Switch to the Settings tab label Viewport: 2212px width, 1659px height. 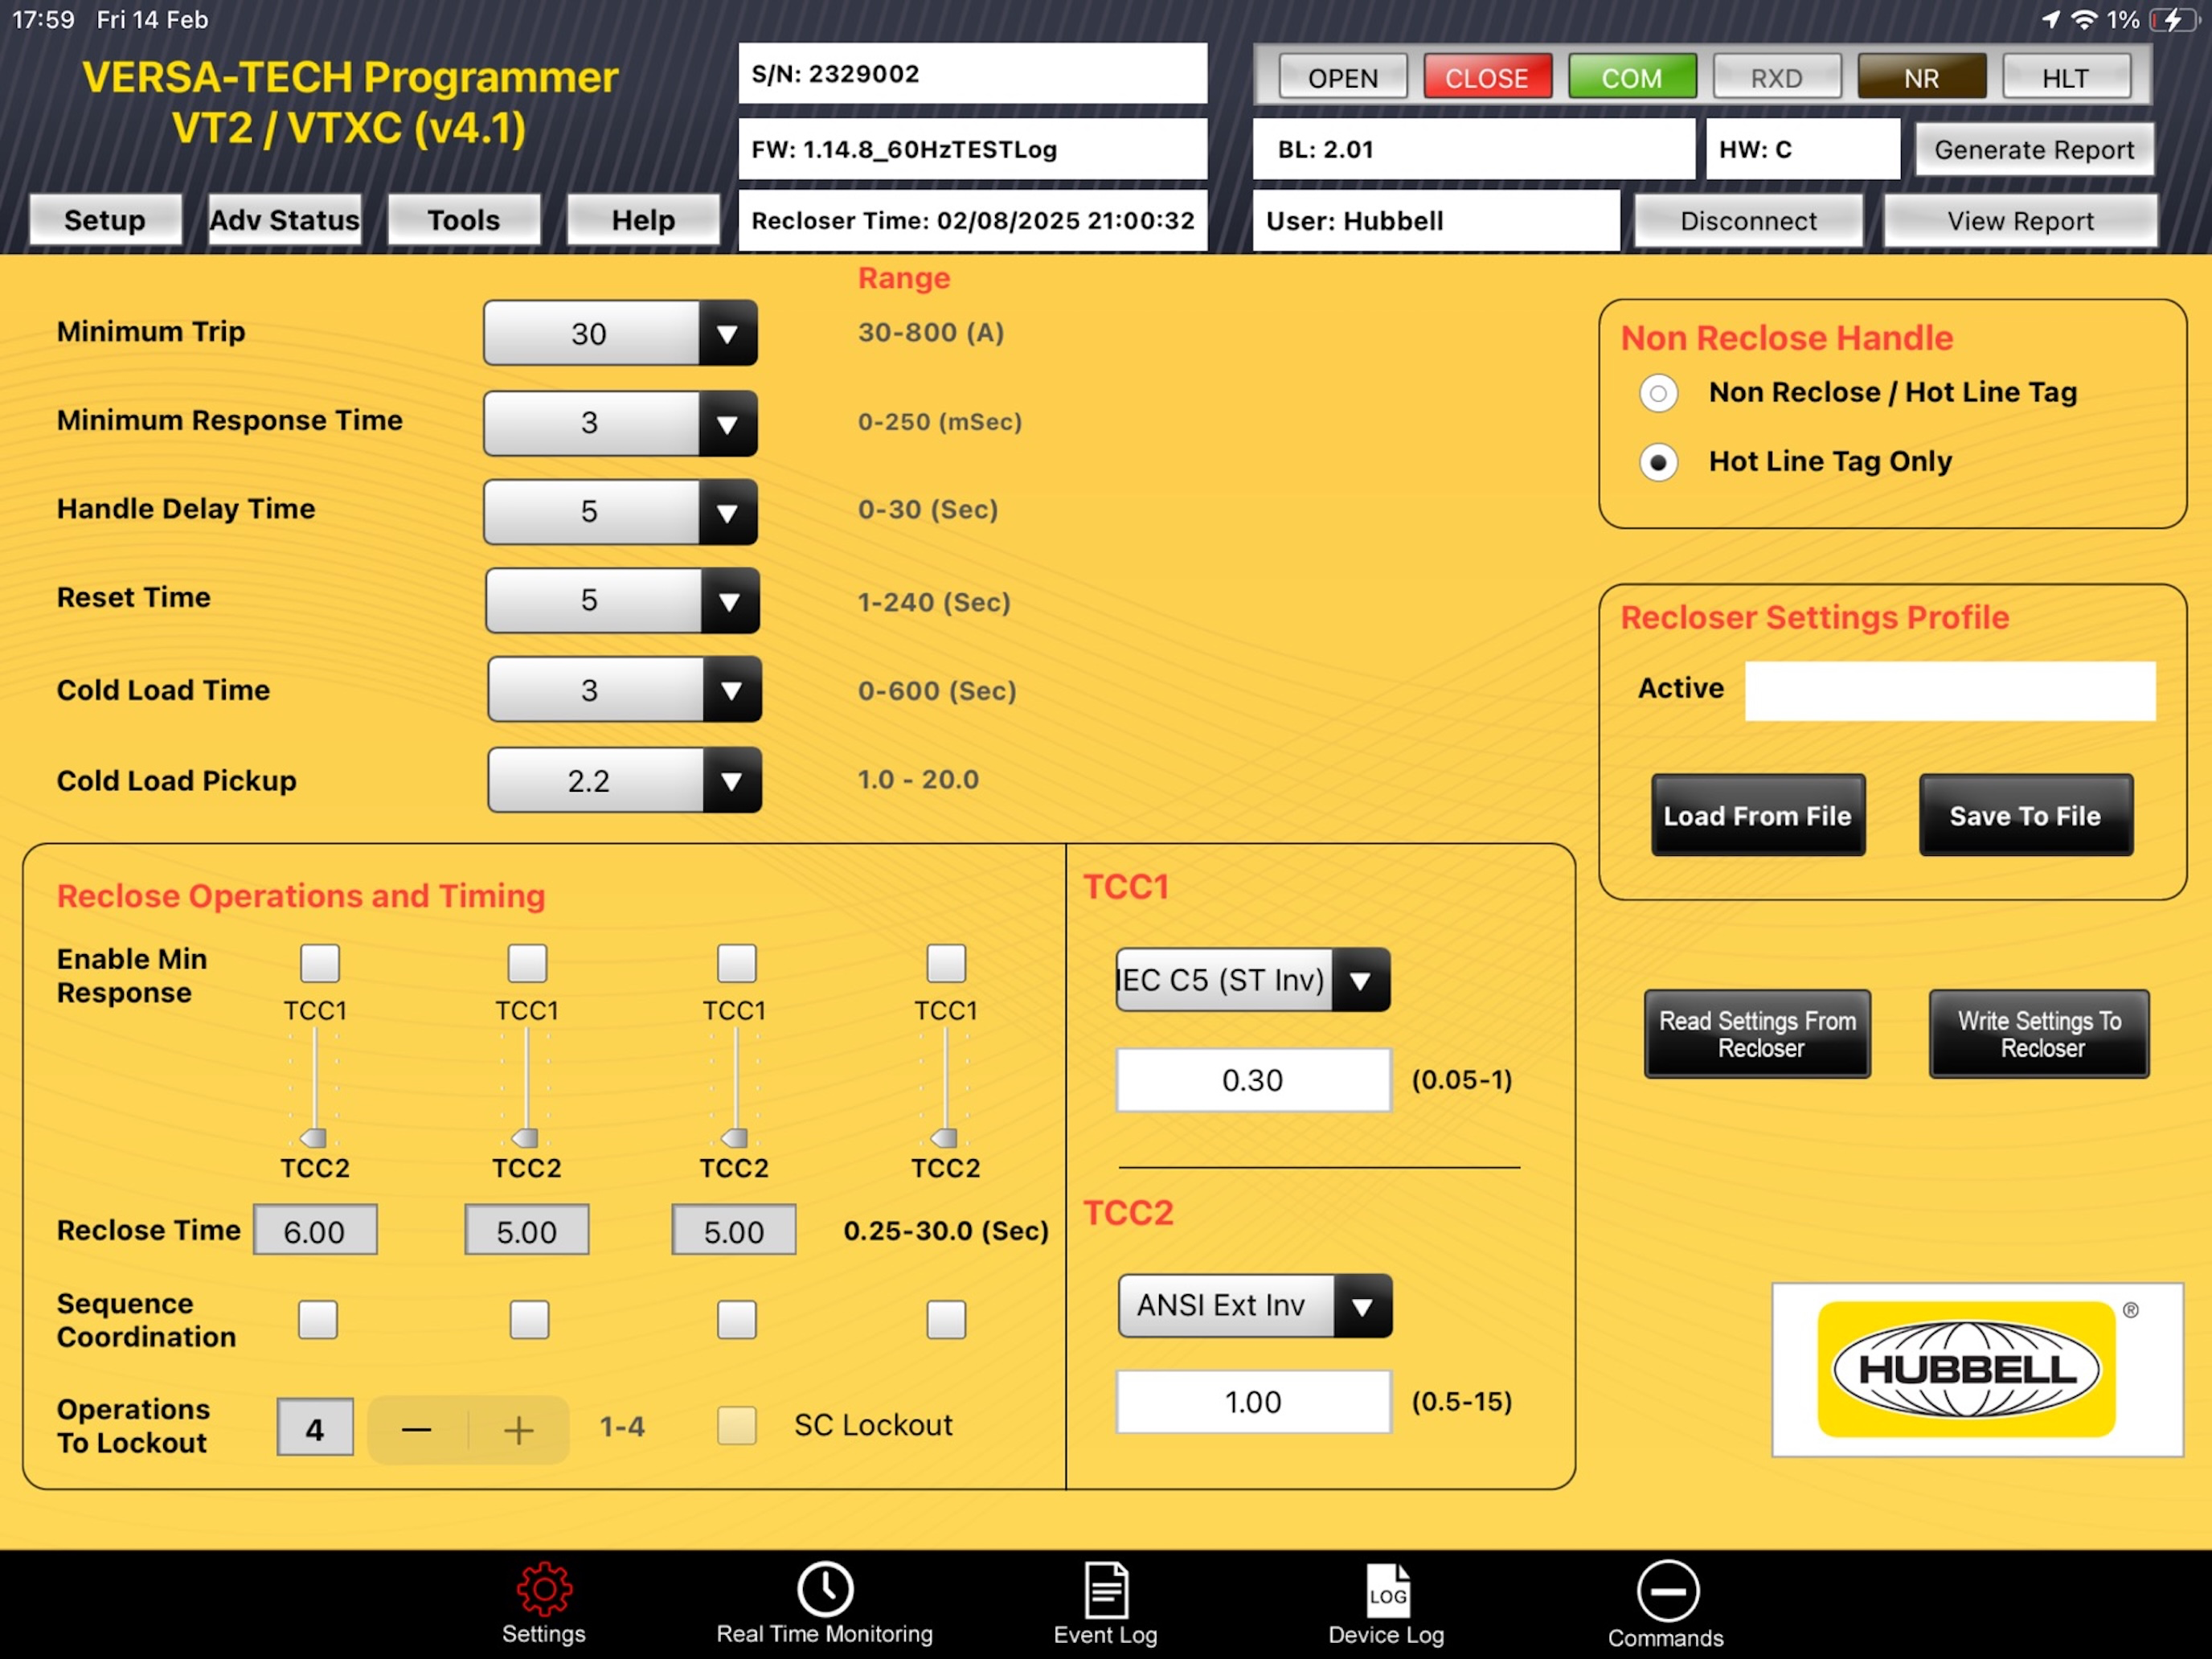(544, 1634)
